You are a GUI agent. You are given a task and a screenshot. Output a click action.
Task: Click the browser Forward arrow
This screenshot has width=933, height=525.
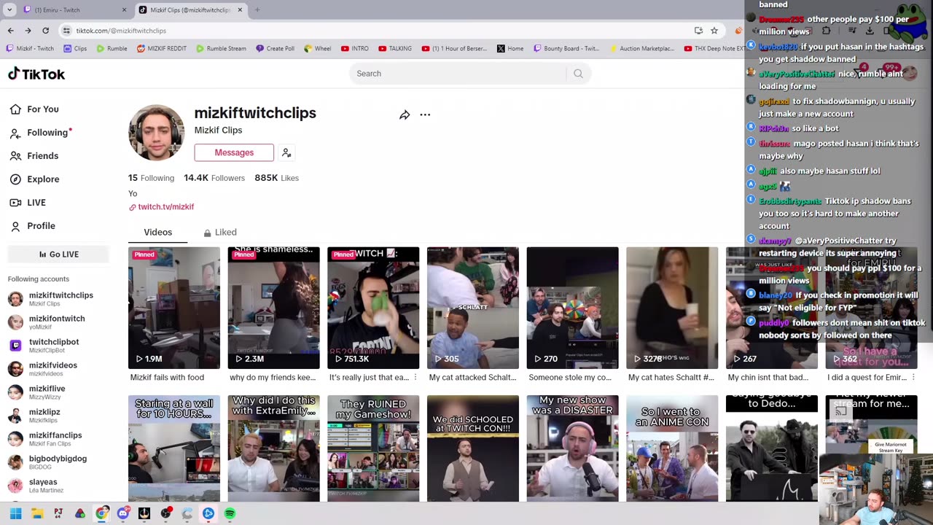(x=28, y=31)
